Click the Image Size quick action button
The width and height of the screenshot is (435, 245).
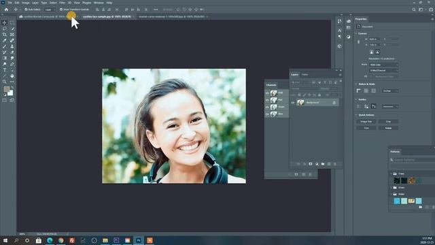pos(366,122)
